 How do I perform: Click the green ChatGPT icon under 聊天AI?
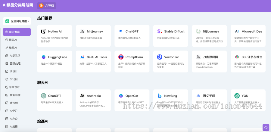[x=44, y=96]
